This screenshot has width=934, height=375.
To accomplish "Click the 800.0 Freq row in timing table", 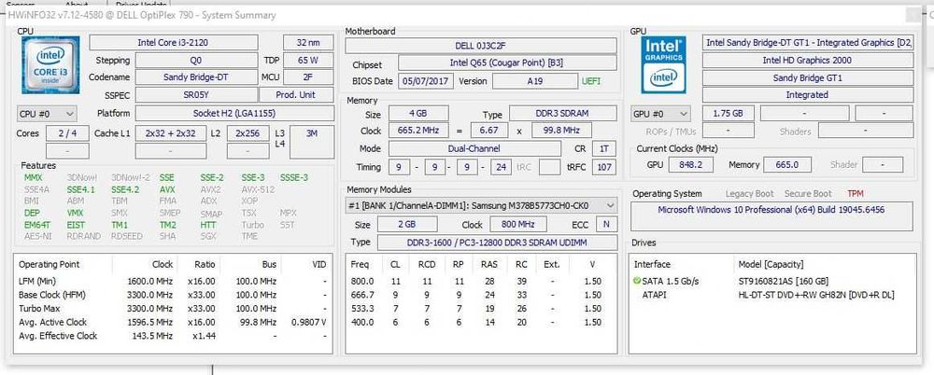I will tap(481, 281).
